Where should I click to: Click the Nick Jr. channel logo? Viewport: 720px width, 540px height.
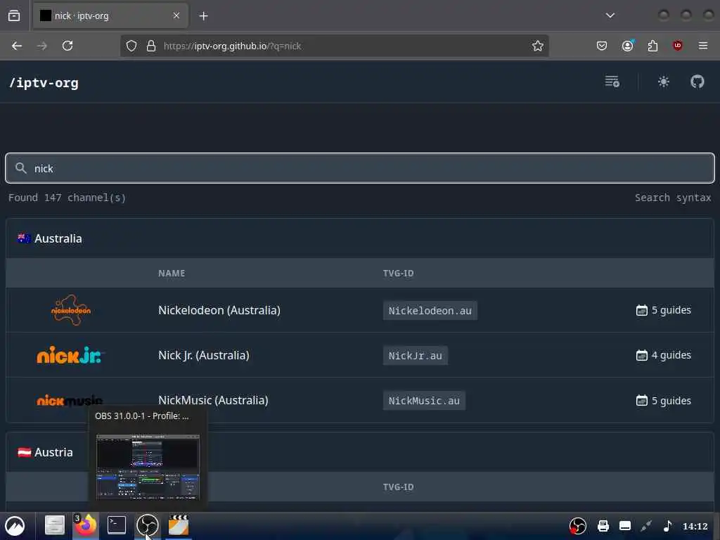(x=71, y=355)
